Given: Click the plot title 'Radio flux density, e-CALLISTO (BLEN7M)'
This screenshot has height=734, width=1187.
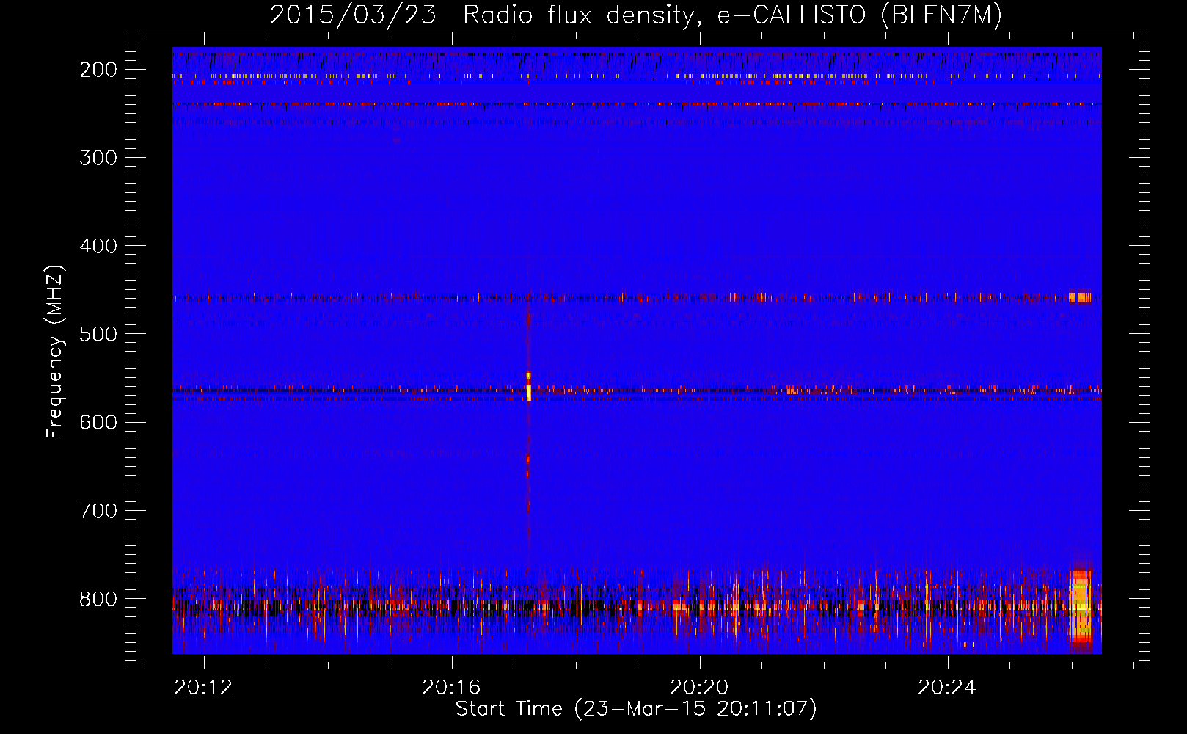Looking at the screenshot, I should (x=733, y=15).
